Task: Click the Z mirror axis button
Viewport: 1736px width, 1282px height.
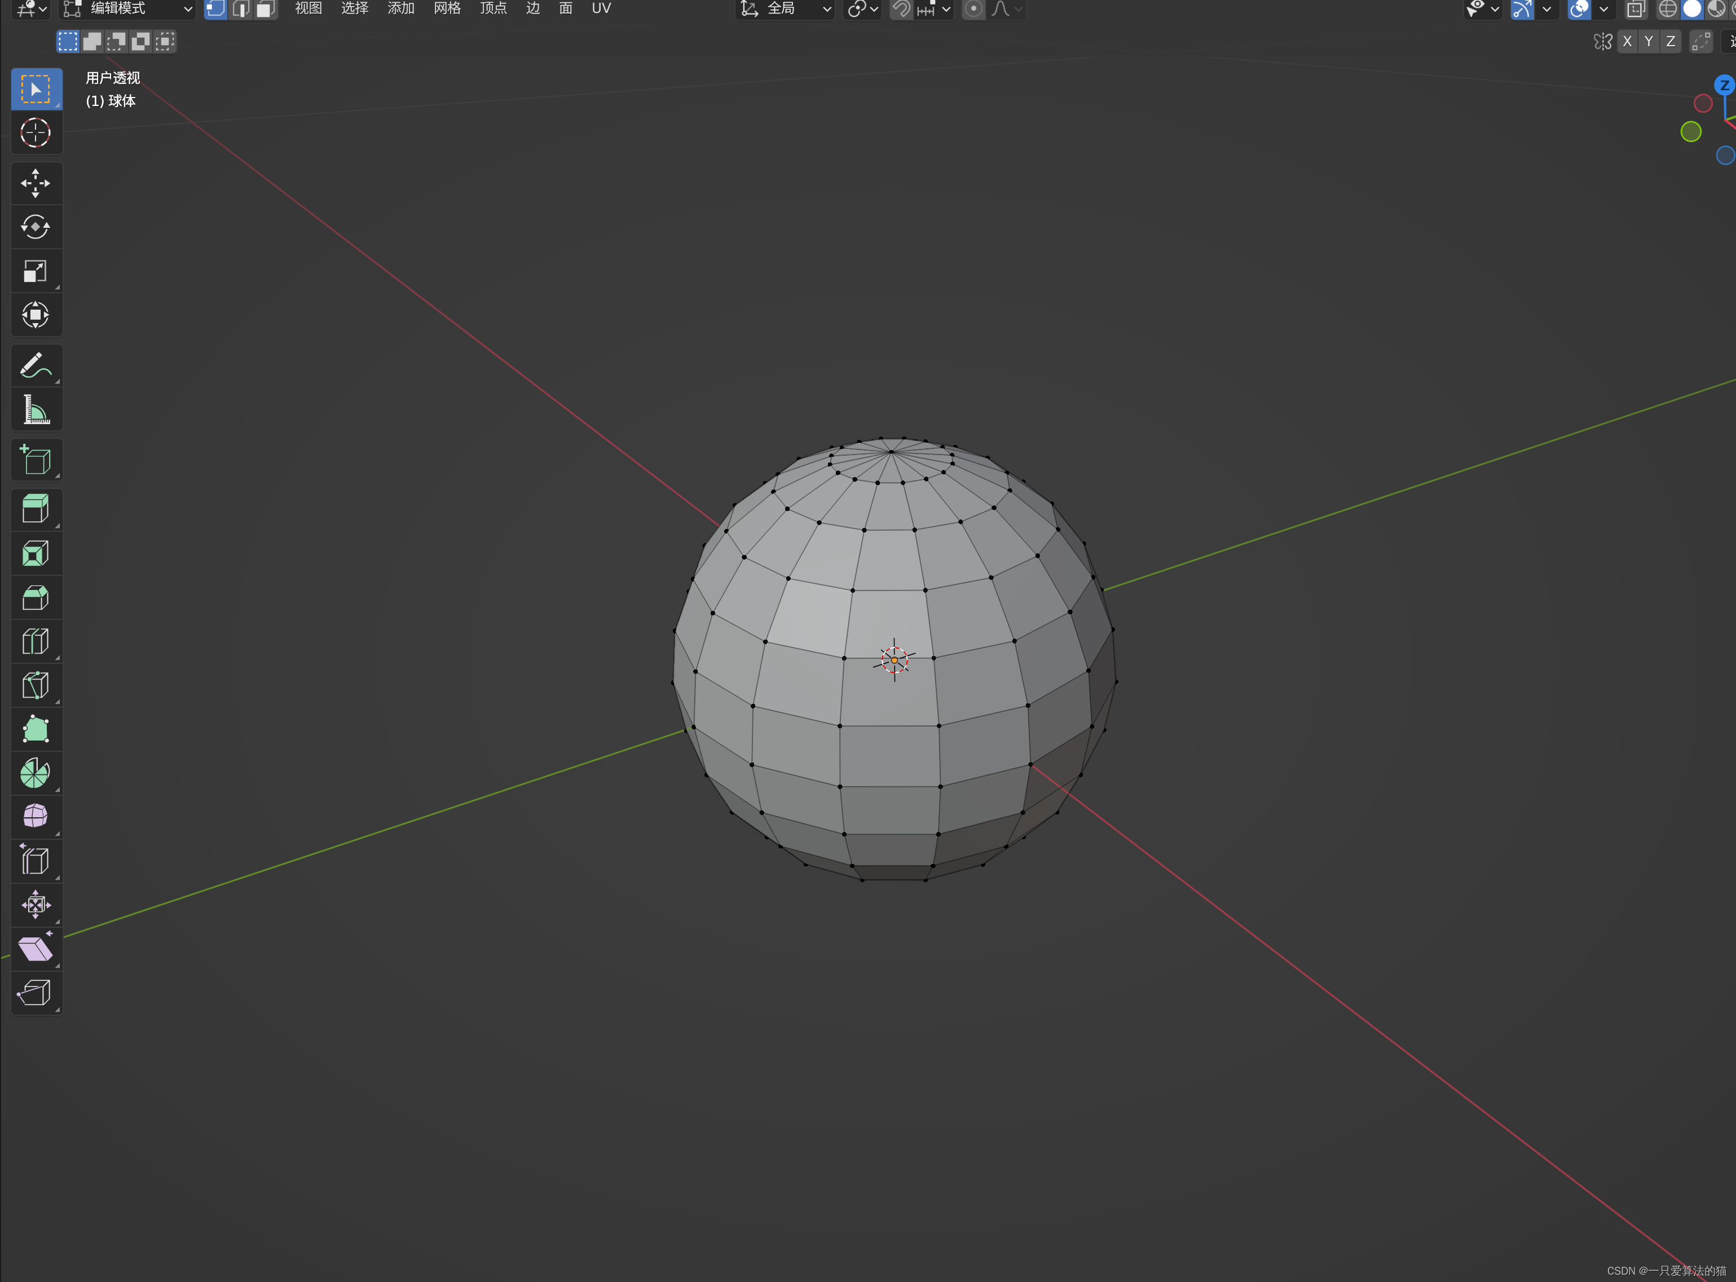Action: click(x=1671, y=41)
